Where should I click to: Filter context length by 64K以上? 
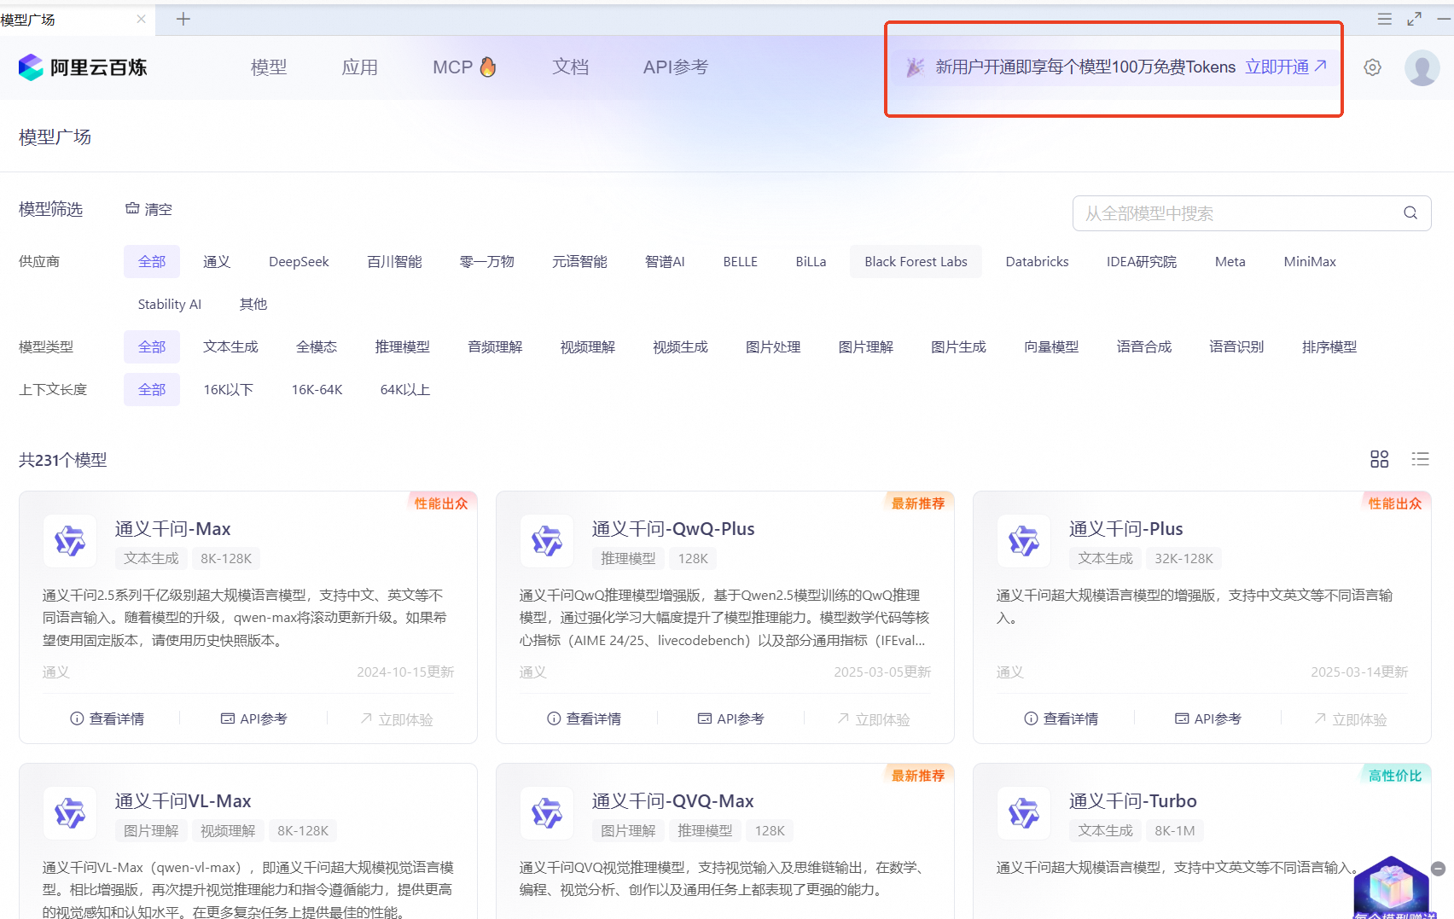click(405, 389)
